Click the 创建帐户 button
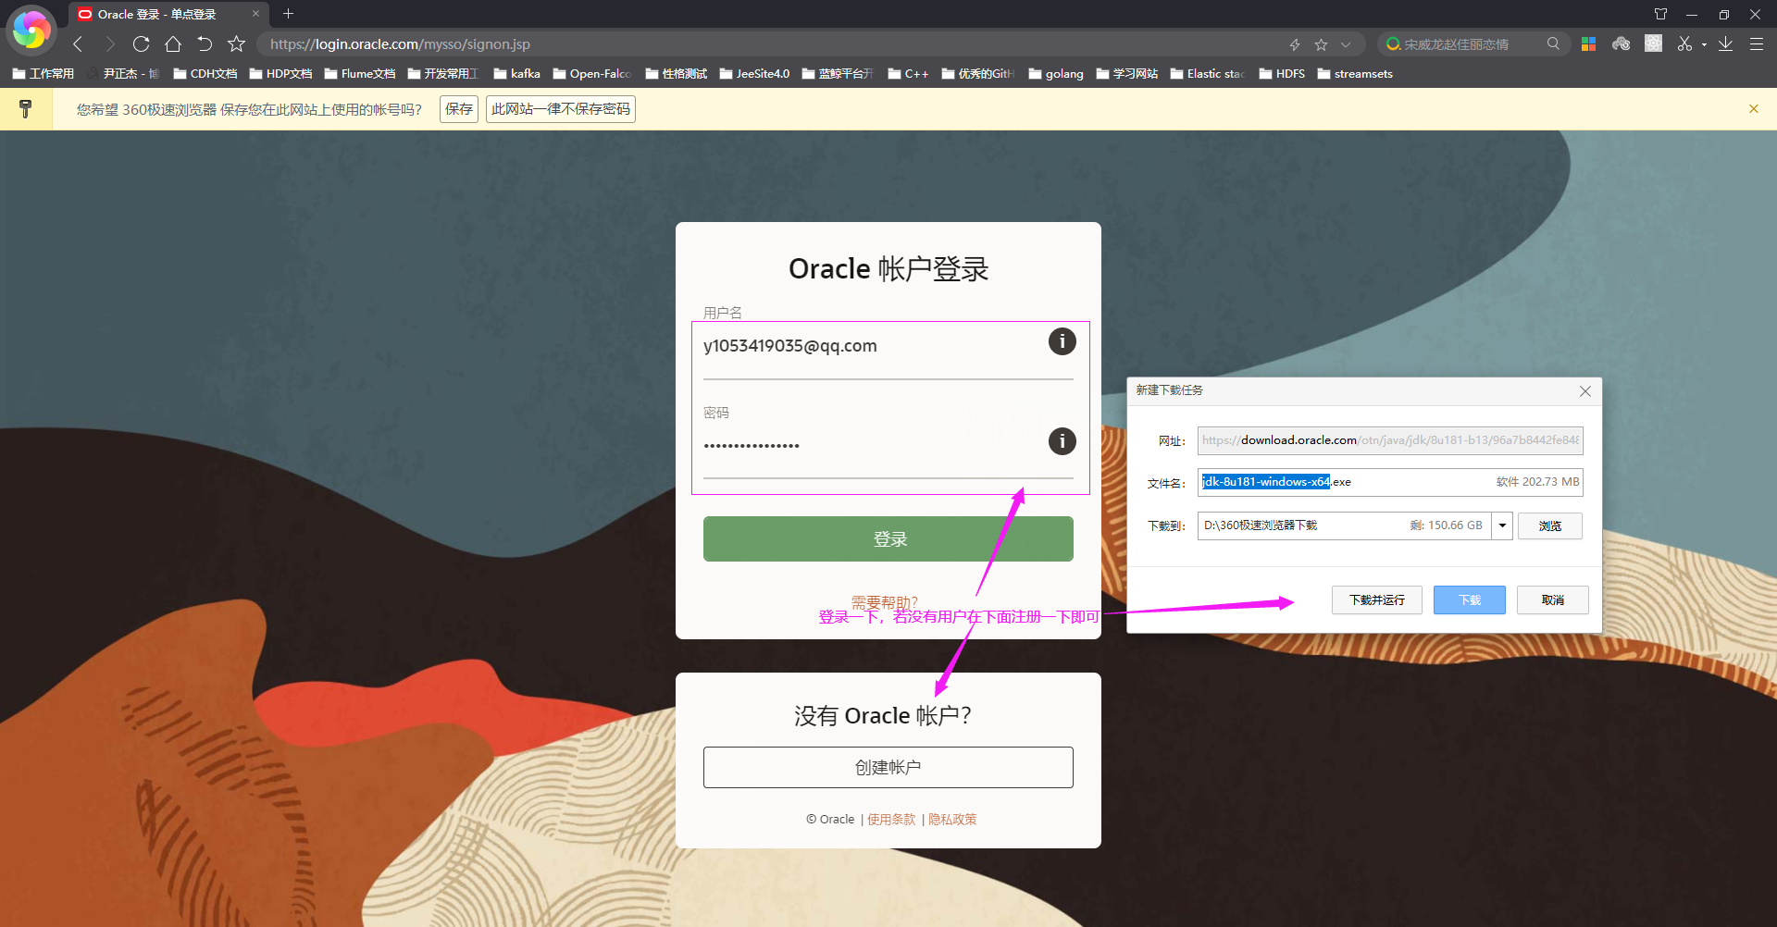Viewport: 1777px width, 927px height. pyautogui.click(x=888, y=767)
